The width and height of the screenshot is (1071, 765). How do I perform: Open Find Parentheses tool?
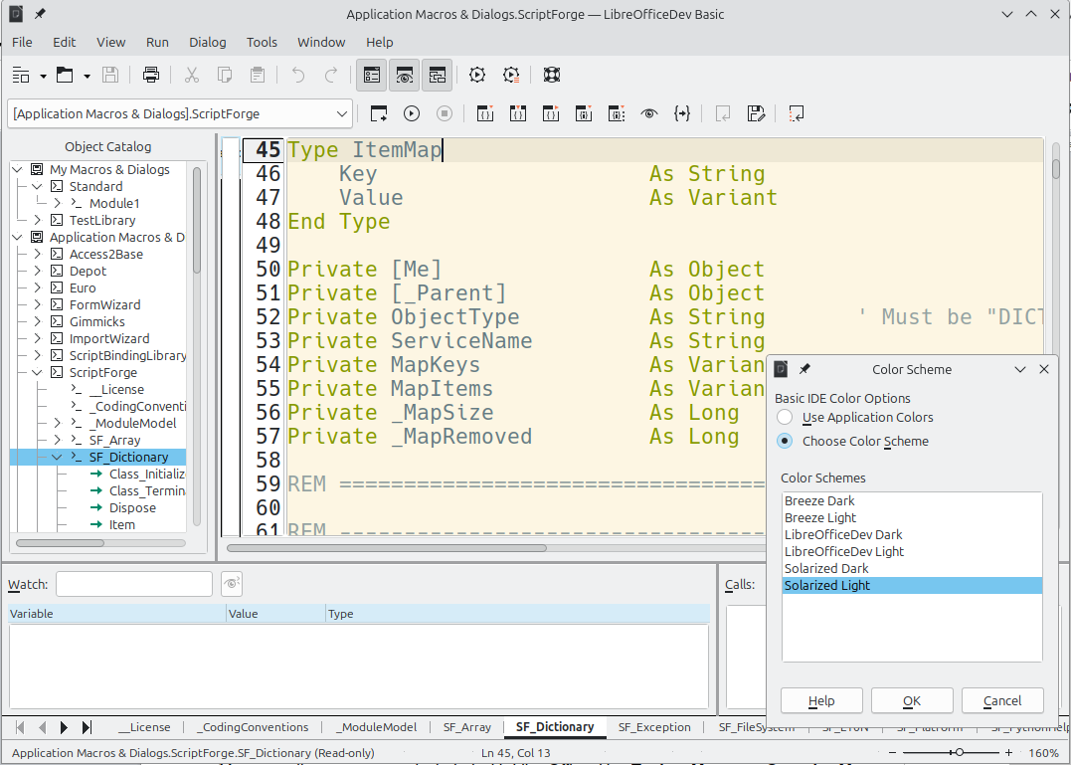point(682,112)
